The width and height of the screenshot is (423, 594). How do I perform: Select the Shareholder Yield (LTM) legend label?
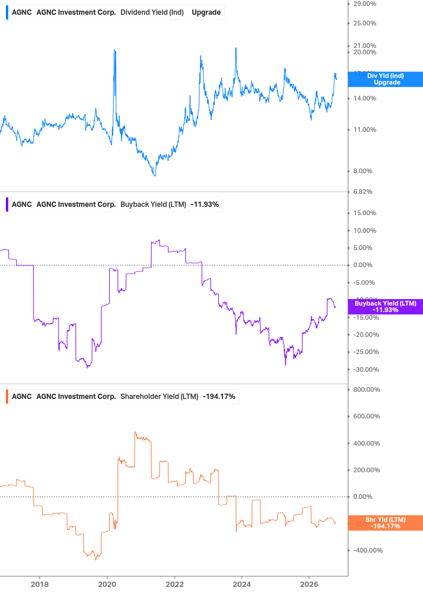(159, 396)
